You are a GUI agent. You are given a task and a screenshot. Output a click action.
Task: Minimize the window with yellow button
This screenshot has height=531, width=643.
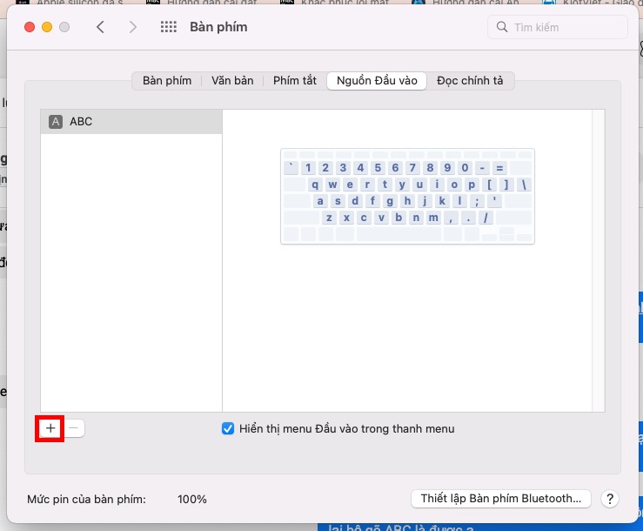[x=47, y=27]
